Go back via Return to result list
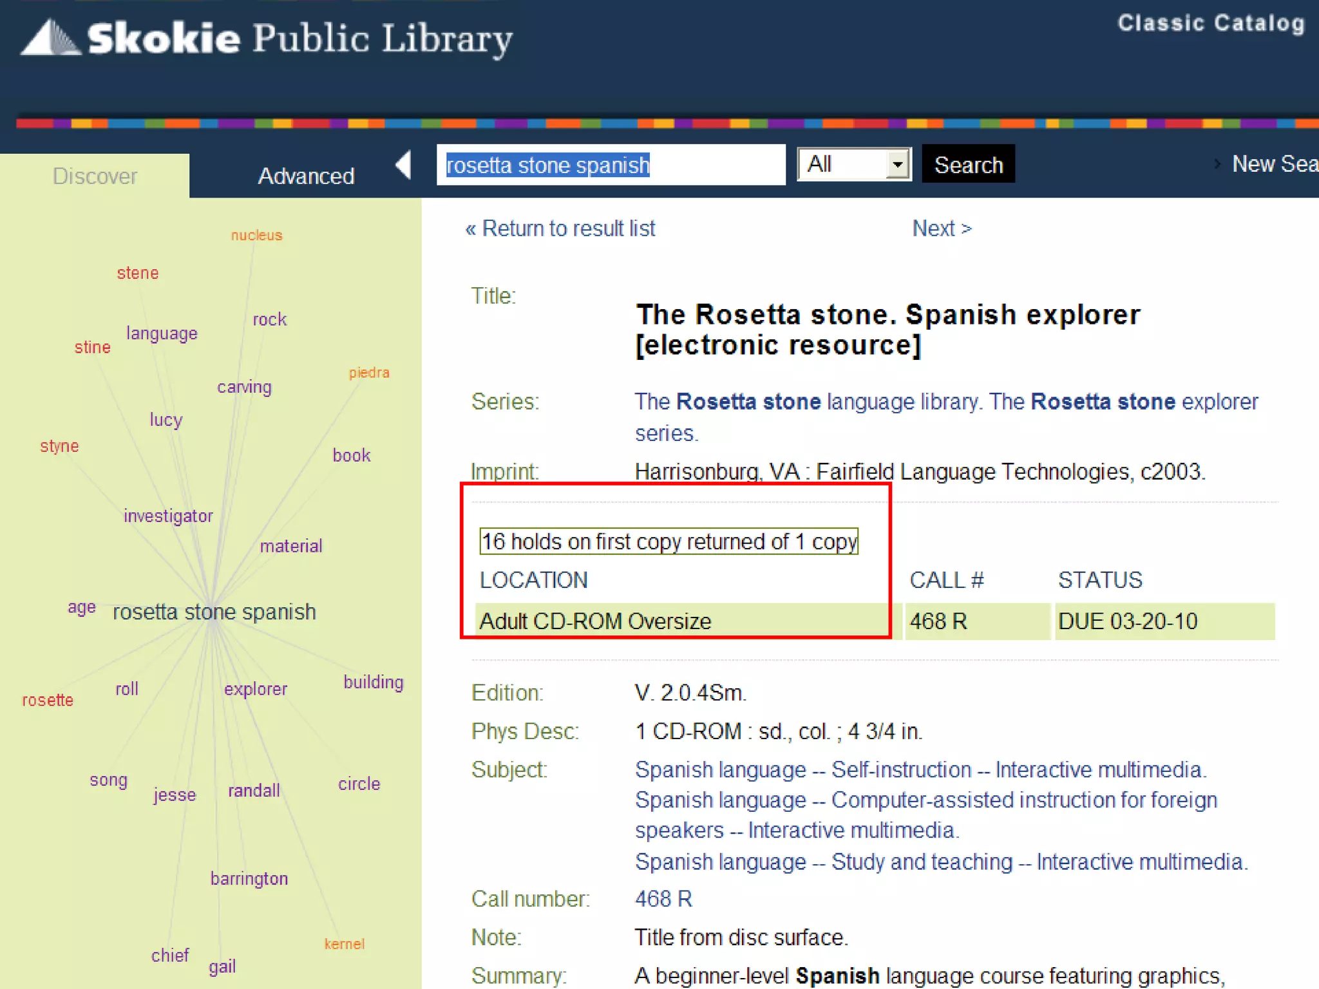Viewport: 1319px width, 989px height. (x=560, y=229)
